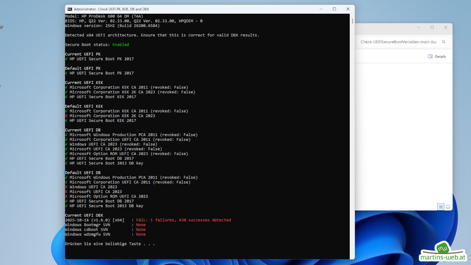Maximize the Check UEFI console window
This screenshot has height=265, width=471.
(334, 9)
